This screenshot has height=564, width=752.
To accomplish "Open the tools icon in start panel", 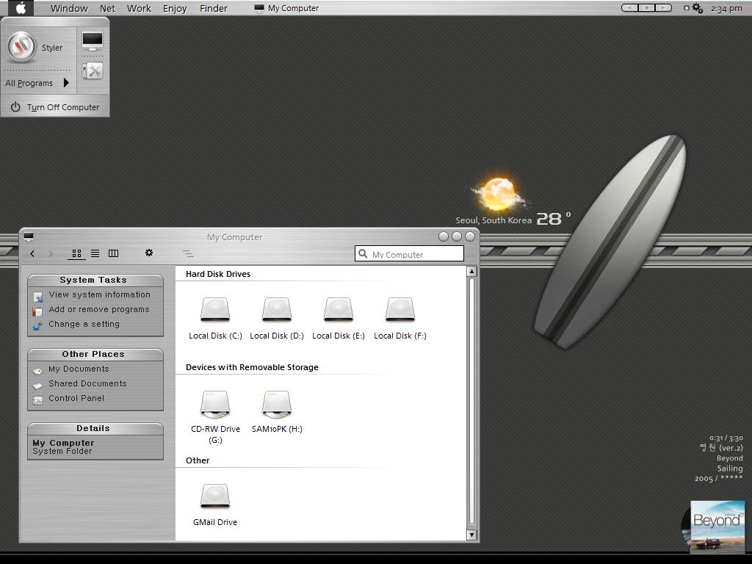I will pos(93,70).
